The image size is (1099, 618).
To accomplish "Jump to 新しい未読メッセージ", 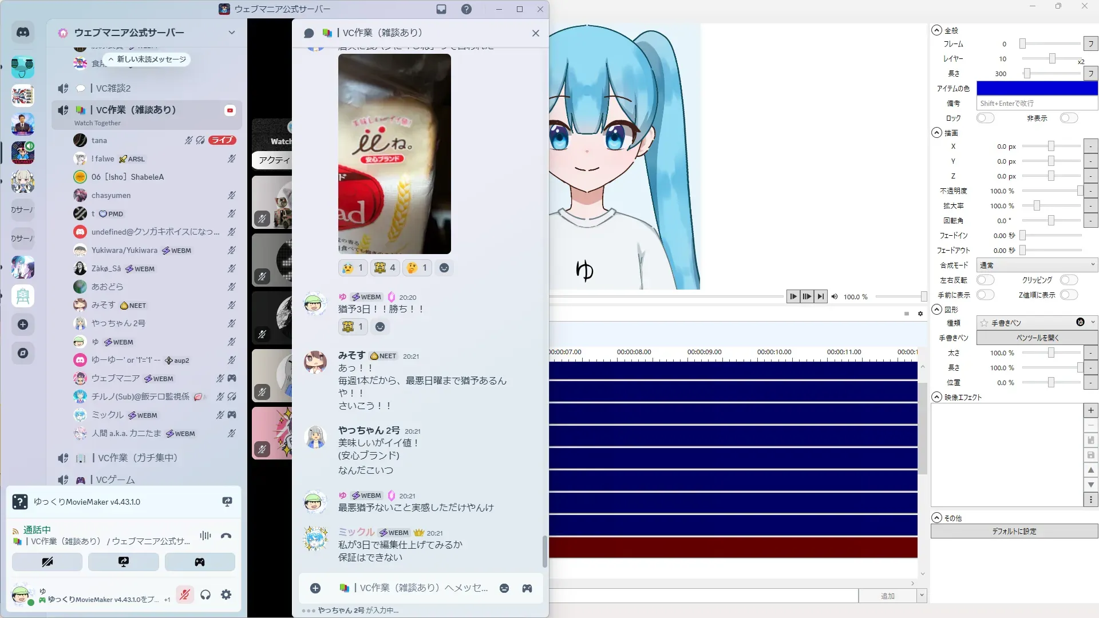I will click(148, 60).
